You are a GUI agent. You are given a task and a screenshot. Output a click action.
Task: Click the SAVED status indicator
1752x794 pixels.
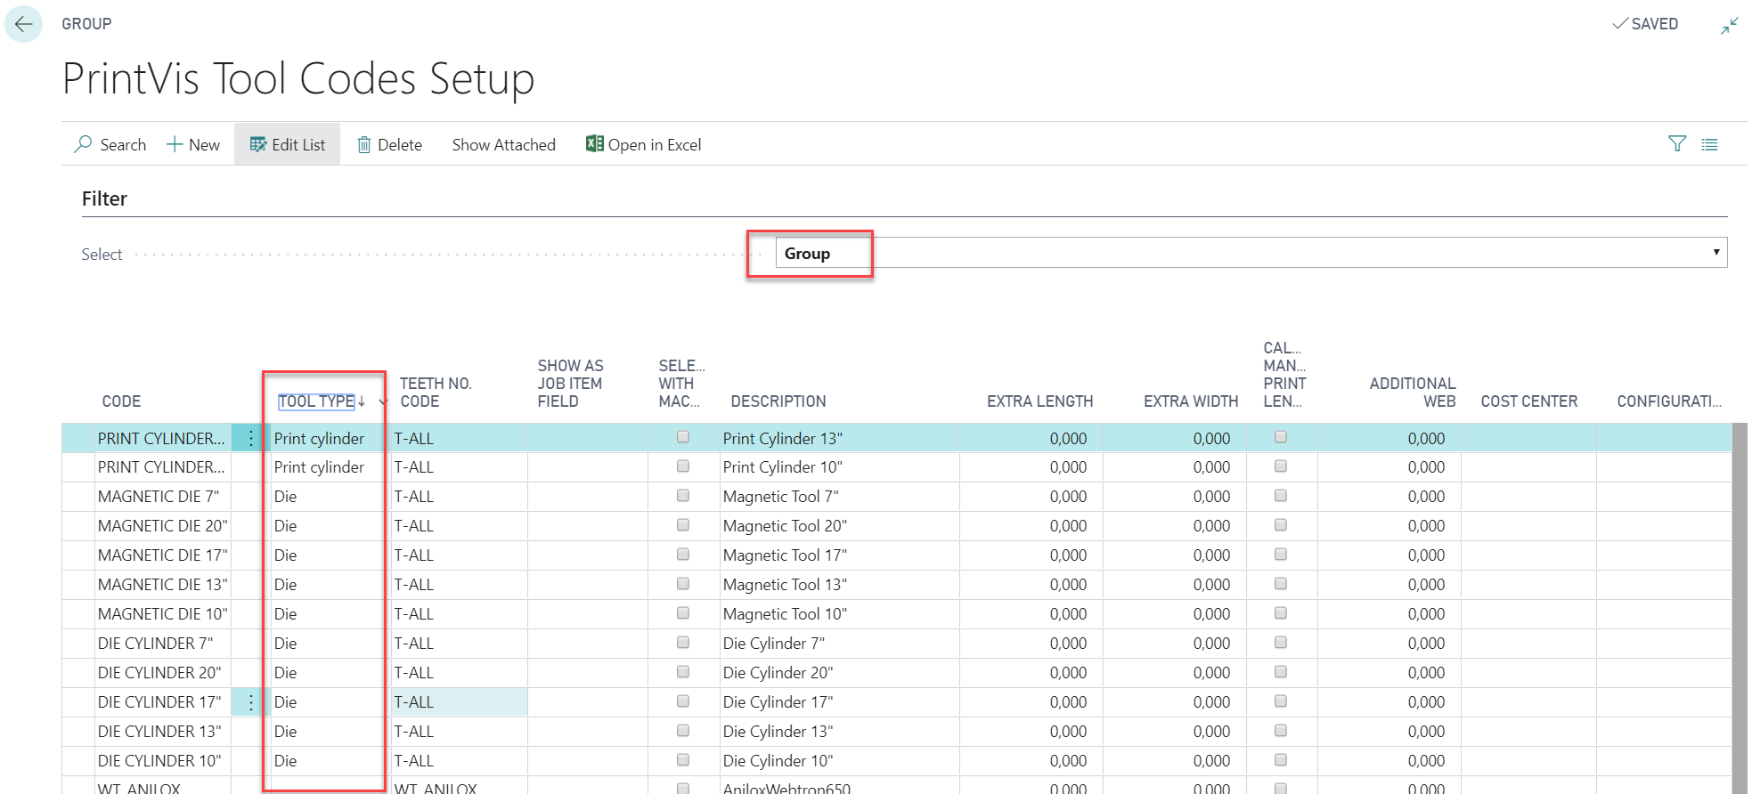[x=1645, y=24]
